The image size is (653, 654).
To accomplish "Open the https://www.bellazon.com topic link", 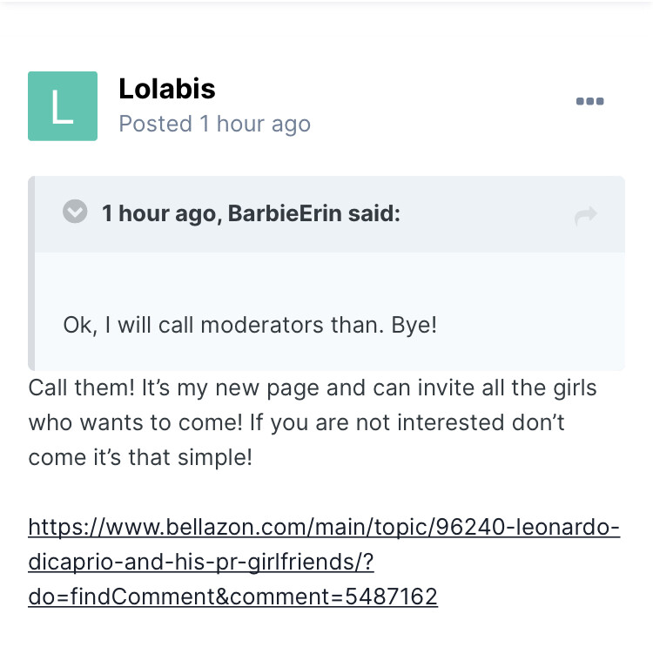I will coord(324,528).
